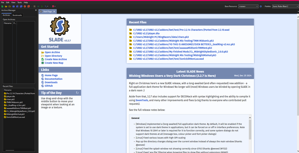This screenshot has height=153, width=299.
Task: Click the Filename header in Open Archives
Action: point(8,23)
